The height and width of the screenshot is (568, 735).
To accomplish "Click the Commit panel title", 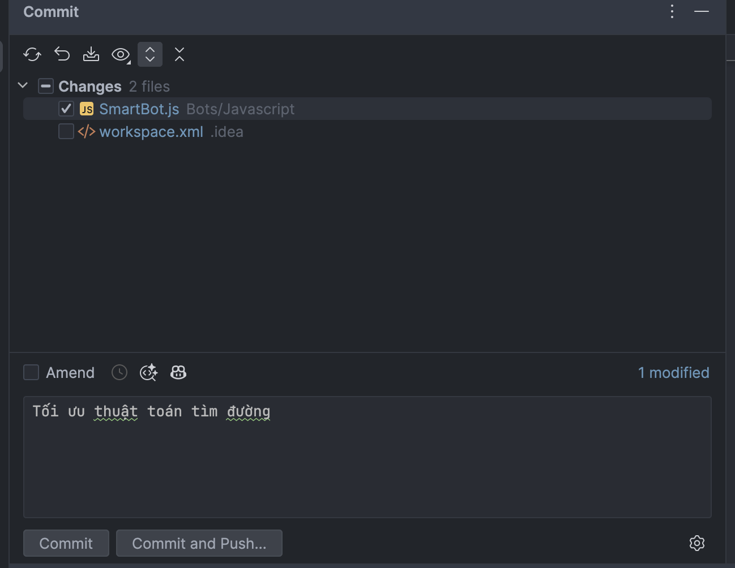I will tap(51, 12).
